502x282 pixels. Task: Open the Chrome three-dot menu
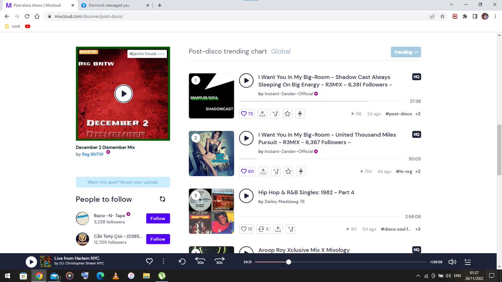(495, 17)
